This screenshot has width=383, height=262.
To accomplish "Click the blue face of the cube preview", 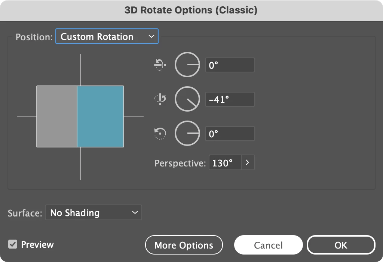I will pyautogui.click(x=100, y=116).
